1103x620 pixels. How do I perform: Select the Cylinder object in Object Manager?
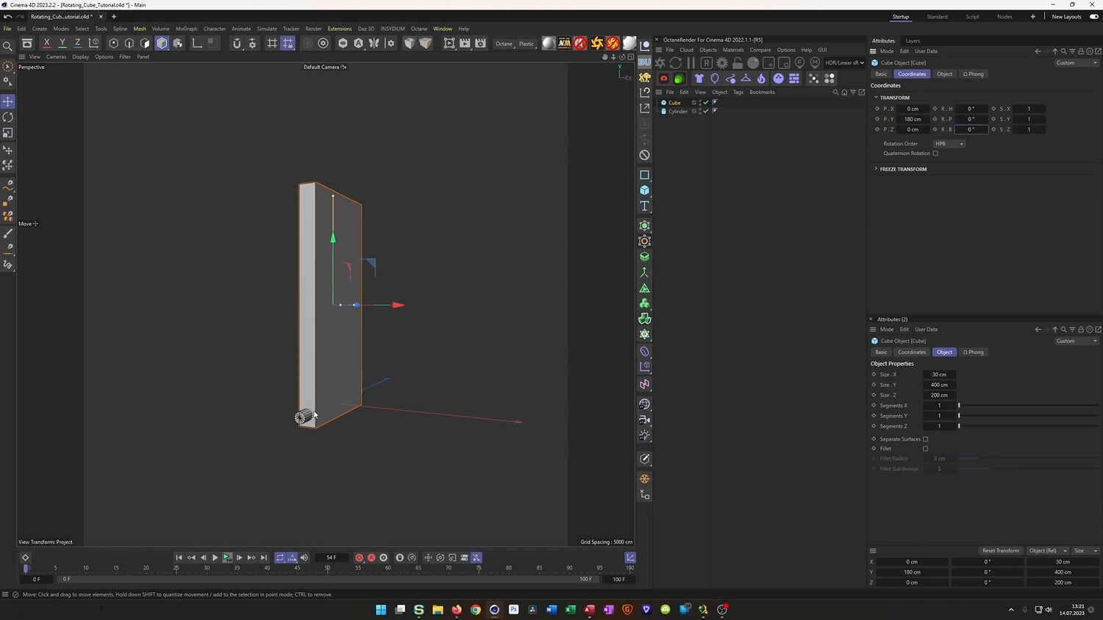point(678,112)
